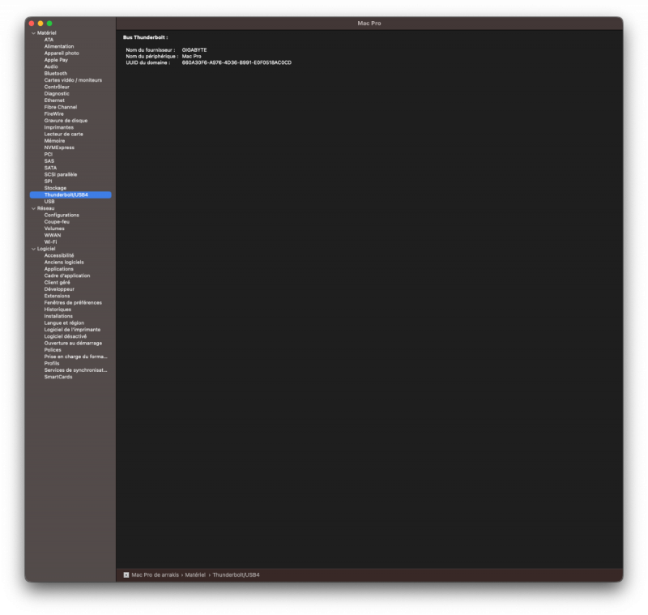Open Logiciel désactivé entry
The height and width of the screenshot is (615, 648).
66,337
